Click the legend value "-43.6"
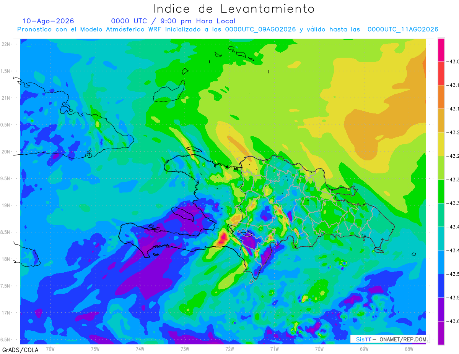The height and width of the screenshot is (354, 459). tap(453, 321)
